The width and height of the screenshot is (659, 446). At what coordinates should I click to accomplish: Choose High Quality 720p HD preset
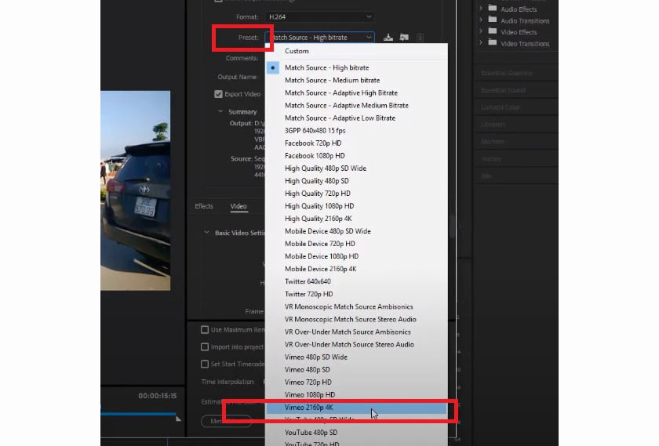coord(356,194)
